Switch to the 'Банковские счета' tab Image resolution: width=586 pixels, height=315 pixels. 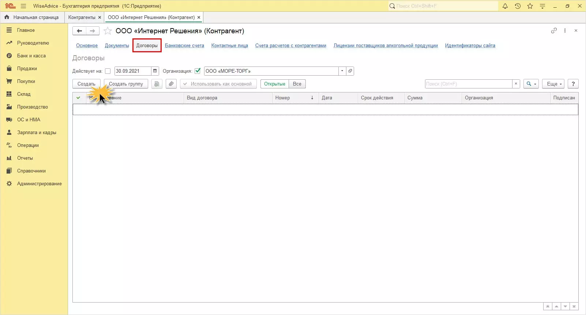184,46
